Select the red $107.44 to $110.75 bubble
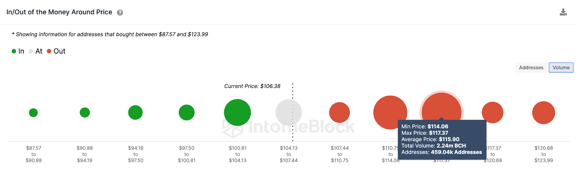 click(x=339, y=112)
